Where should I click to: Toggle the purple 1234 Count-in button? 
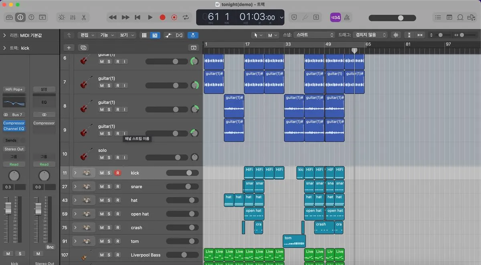pos(335,17)
